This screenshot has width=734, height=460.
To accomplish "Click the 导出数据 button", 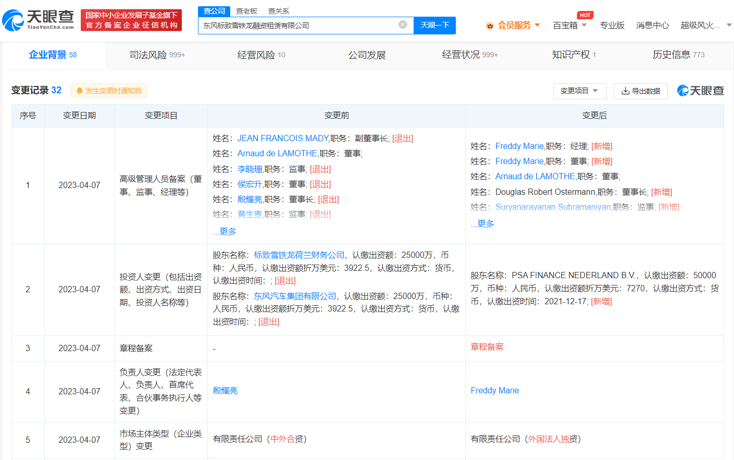I will pyautogui.click(x=641, y=91).
